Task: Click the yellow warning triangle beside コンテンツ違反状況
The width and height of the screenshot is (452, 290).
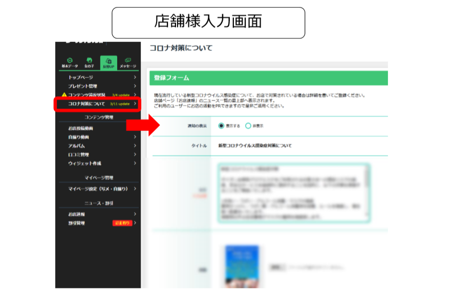Action: [64, 95]
